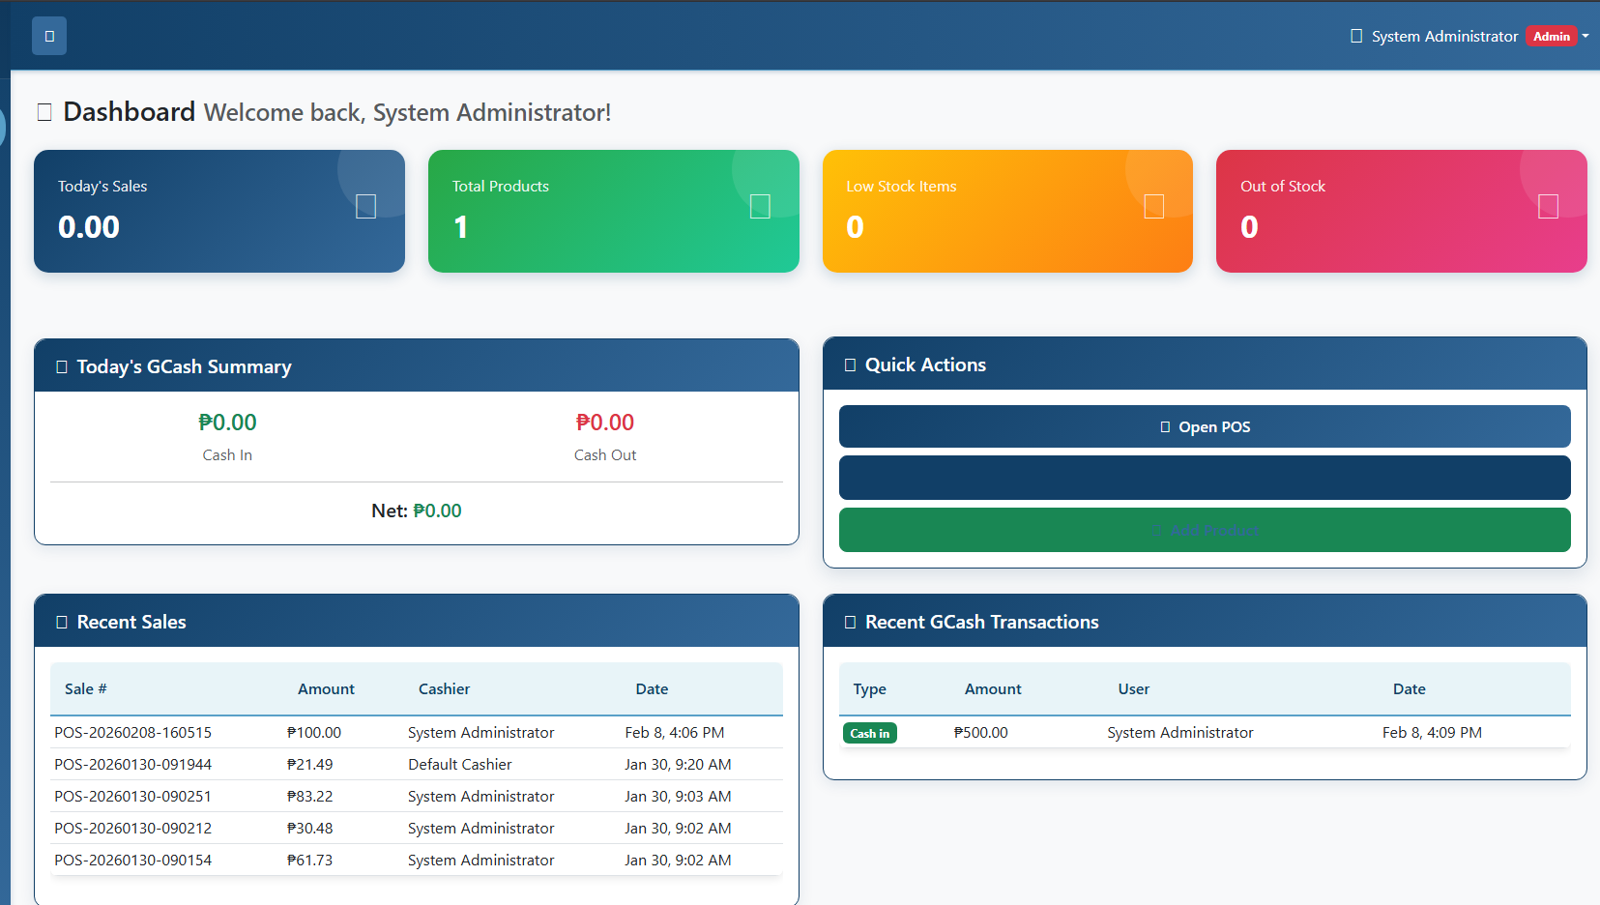Click the Low Stock Items card icon
Viewport: 1600px width, 905px height.
pos(1153,206)
